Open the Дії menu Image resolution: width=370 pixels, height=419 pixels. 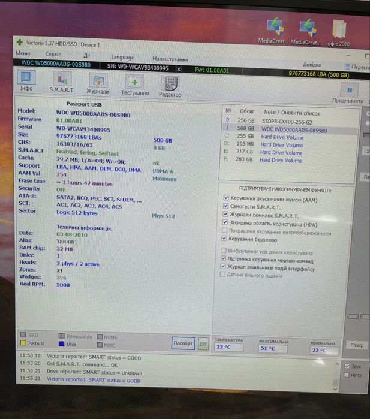point(86,56)
